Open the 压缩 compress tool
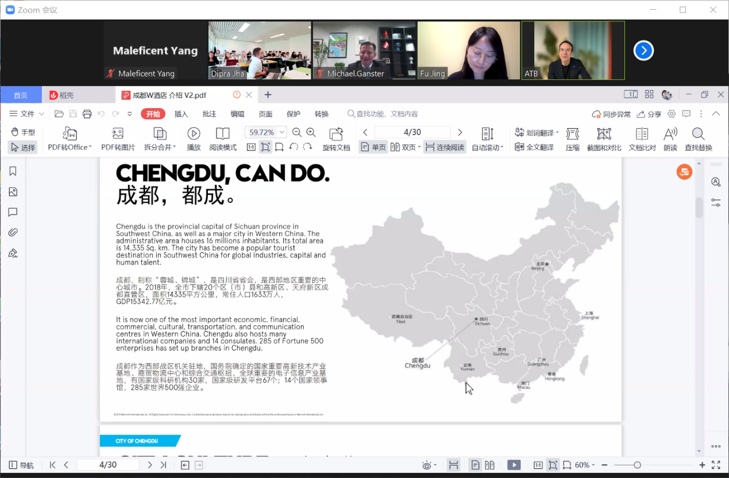The height and width of the screenshot is (478, 729). pos(572,140)
